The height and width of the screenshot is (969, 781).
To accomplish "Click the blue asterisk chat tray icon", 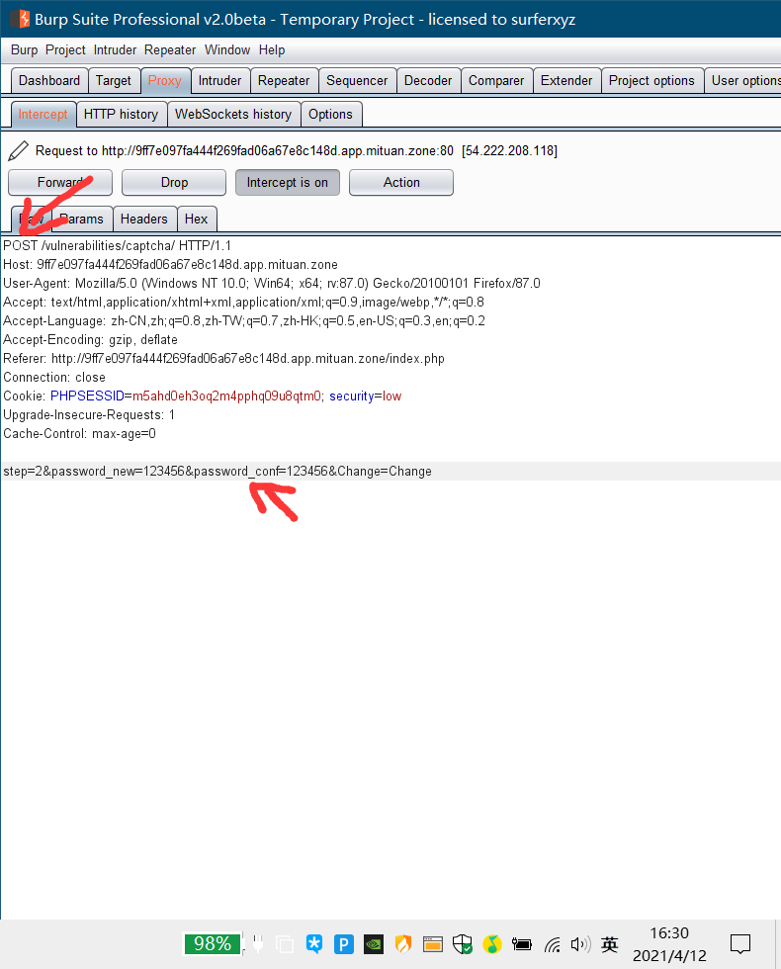I will point(314,944).
